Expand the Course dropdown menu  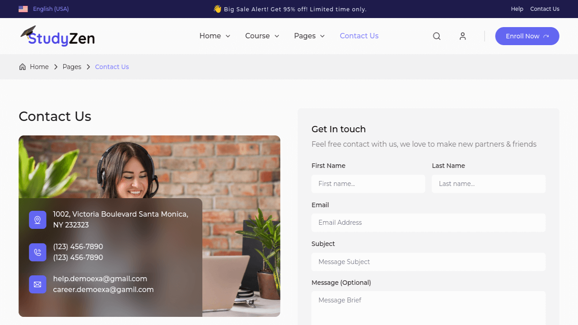click(262, 36)
